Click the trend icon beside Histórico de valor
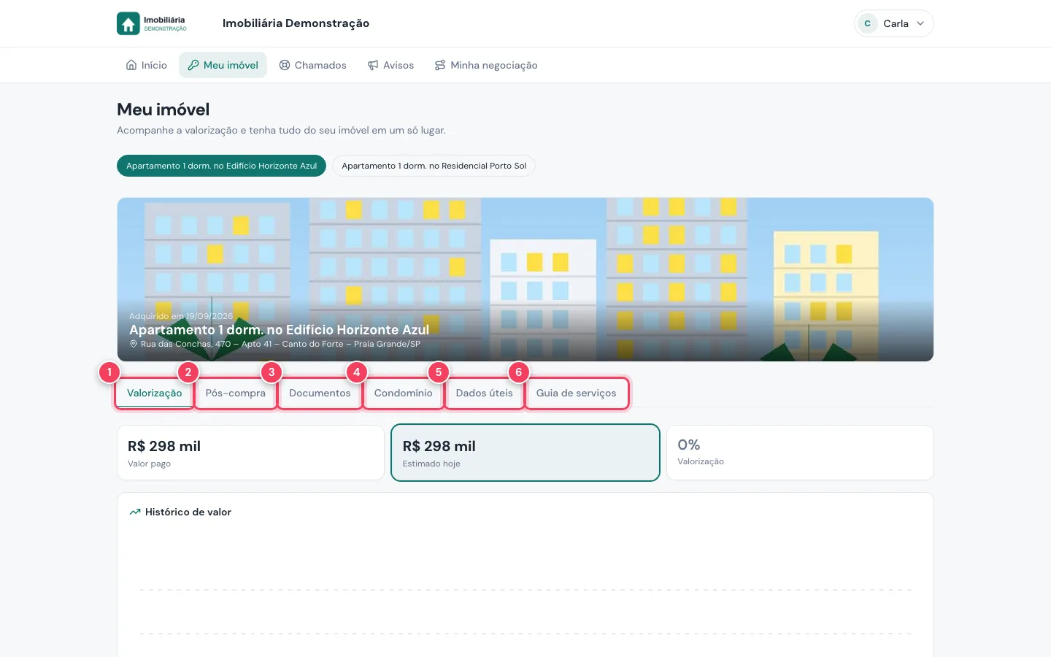The height and width of the screenshot is (657, 1051). pos(135,512)
